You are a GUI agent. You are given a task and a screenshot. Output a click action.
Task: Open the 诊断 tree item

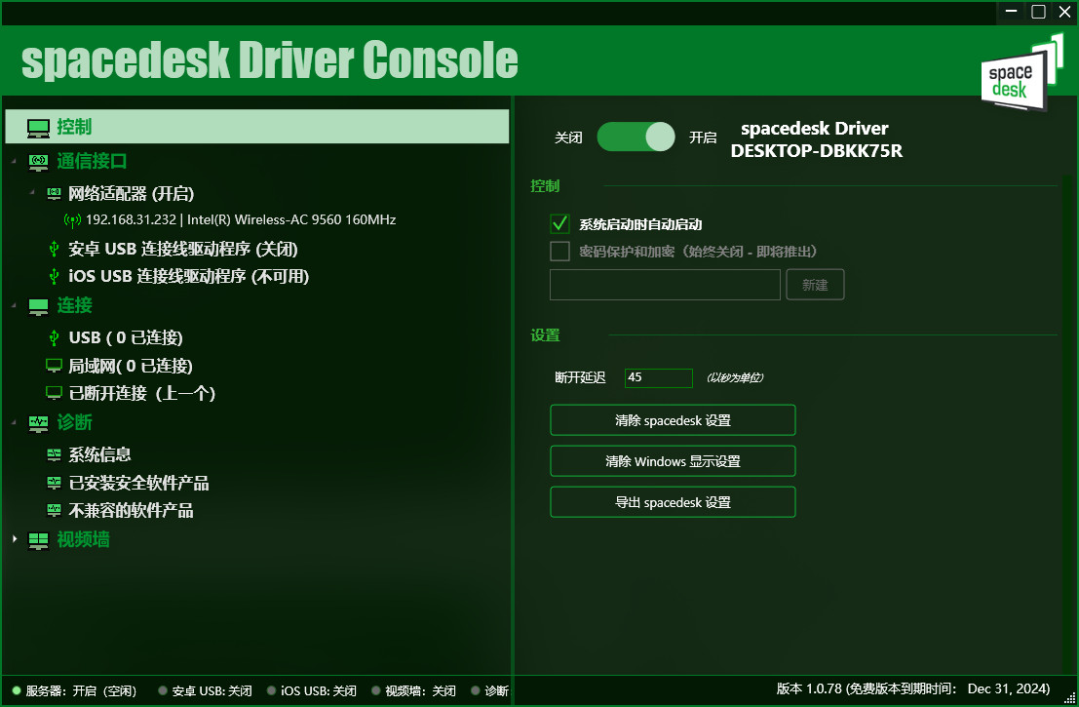click(74, 422)
